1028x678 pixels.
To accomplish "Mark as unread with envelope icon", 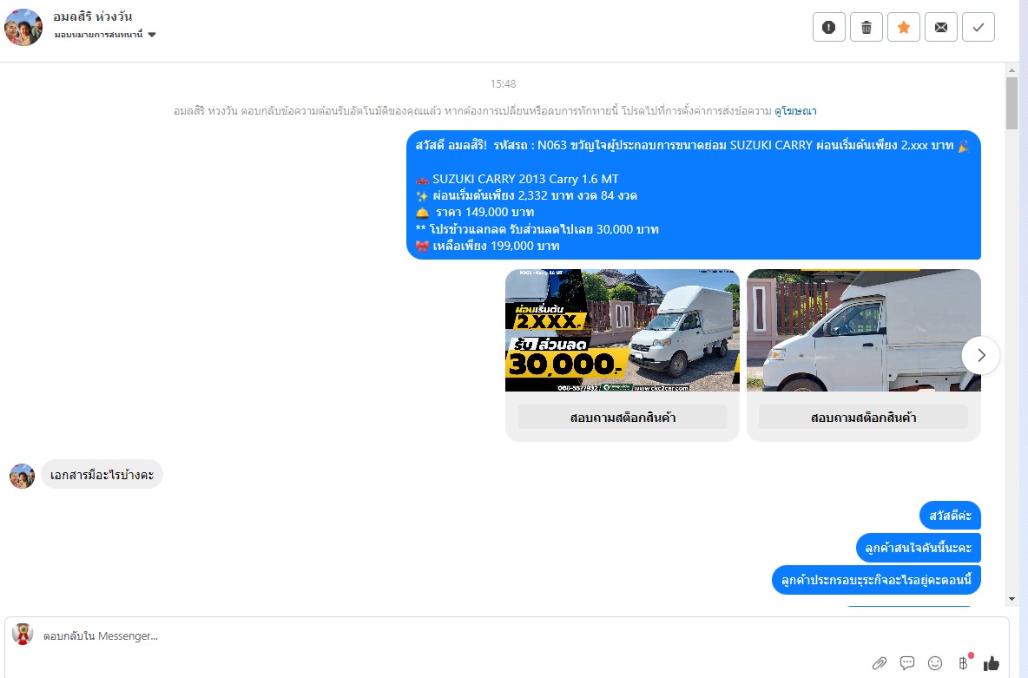I will pyautogui.click(x=941, y=27).
